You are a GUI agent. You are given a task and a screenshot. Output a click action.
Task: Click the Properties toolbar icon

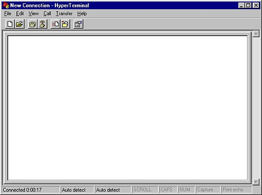[x=78, y=24]
